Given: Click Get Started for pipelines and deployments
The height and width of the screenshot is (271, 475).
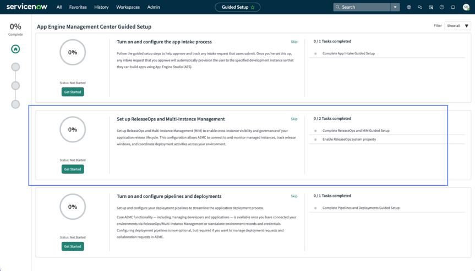Looking at the screenshot, I should [x=73, y=246].
